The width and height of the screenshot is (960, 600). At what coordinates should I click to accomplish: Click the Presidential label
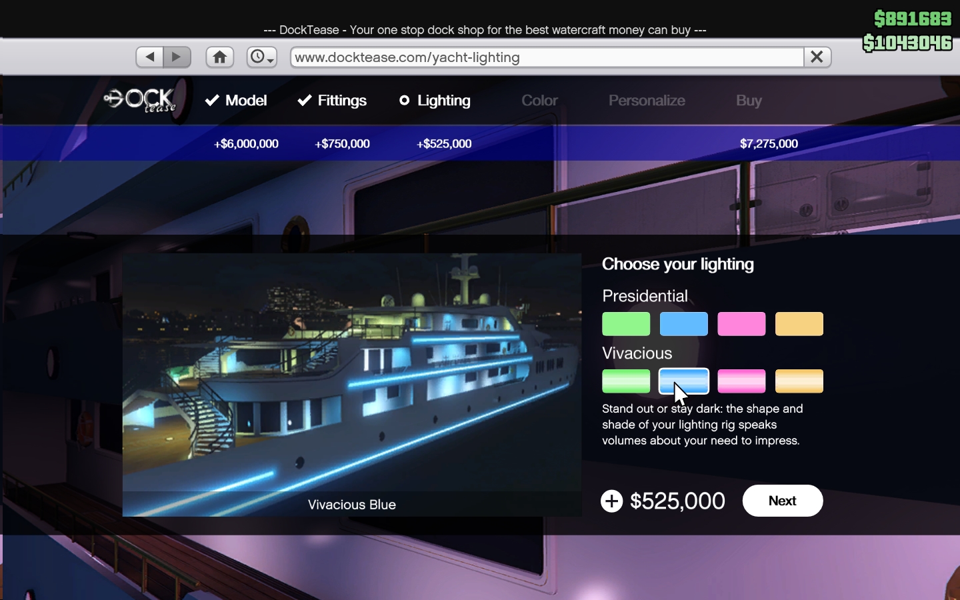click(645, 296)
